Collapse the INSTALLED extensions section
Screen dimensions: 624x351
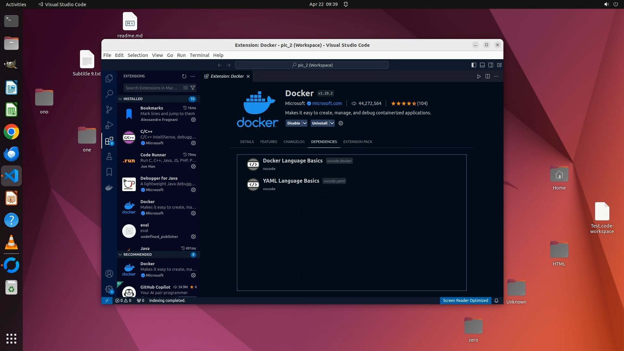[x=120, y=99]
